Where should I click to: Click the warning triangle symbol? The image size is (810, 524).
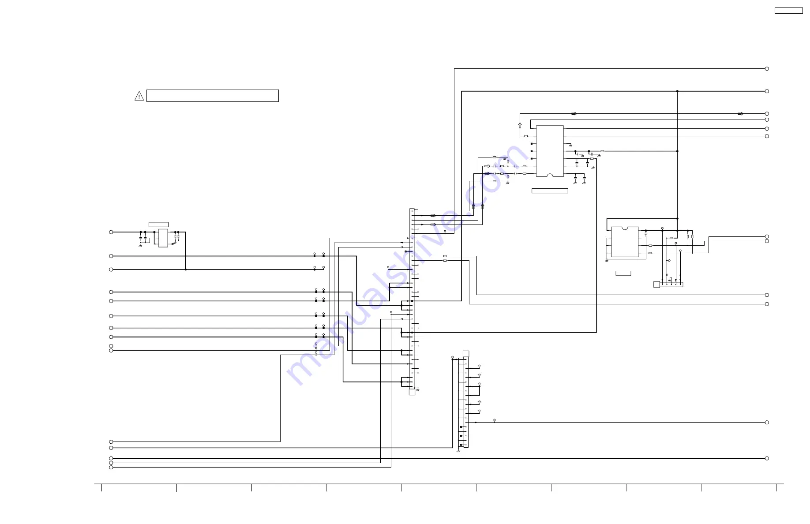click(139, 96)
